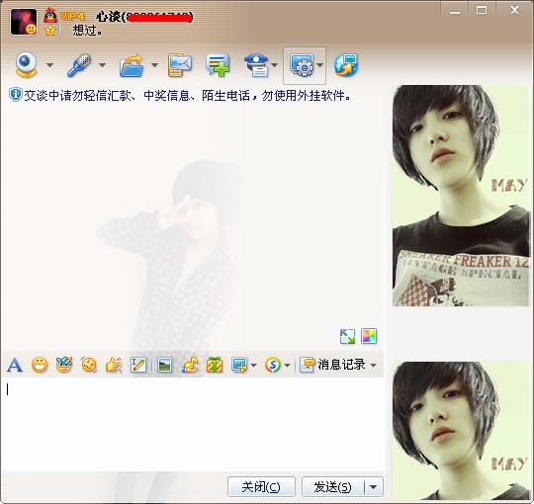Click your own QQ show picture below
This screenshot has height=504, width=534.
462,431
